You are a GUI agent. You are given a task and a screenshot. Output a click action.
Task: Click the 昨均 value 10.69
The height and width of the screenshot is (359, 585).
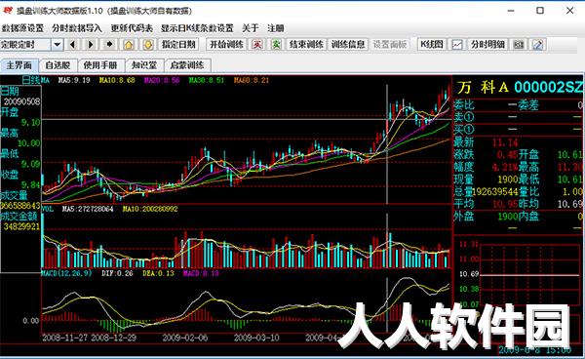[x=569, y=204]
